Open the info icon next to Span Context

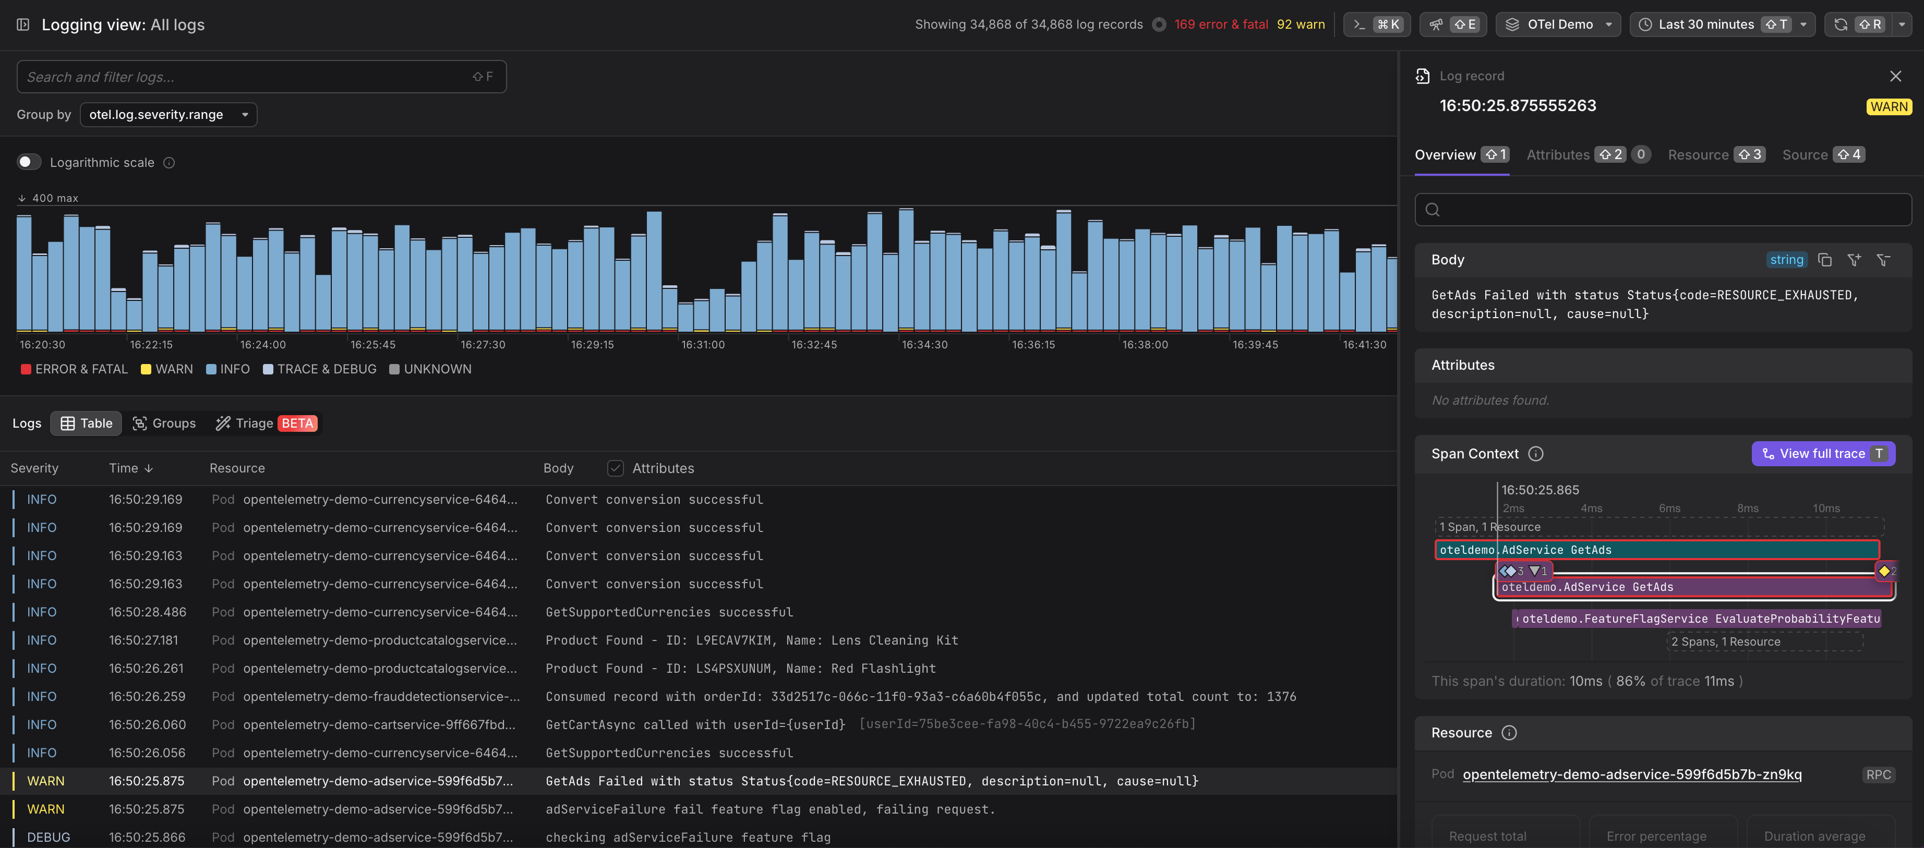pyautogui.click(x=1536, y=454)
